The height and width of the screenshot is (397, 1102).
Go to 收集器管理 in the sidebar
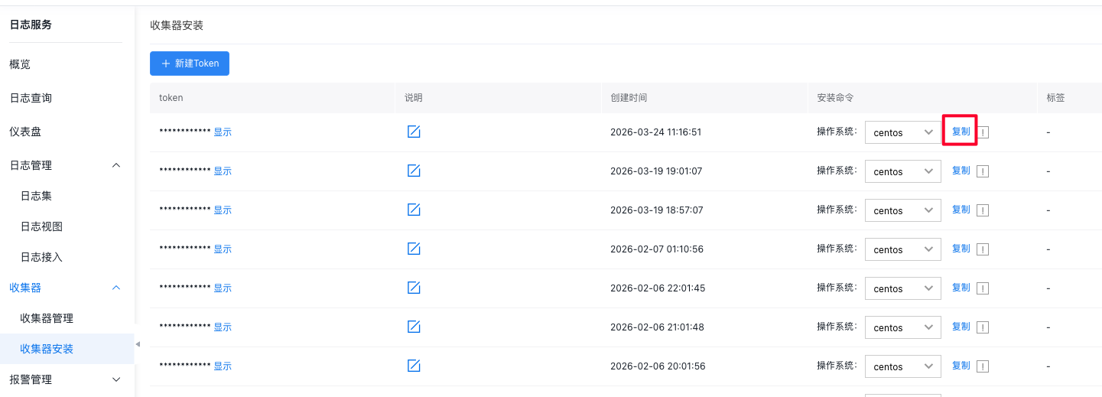[47, 318]
